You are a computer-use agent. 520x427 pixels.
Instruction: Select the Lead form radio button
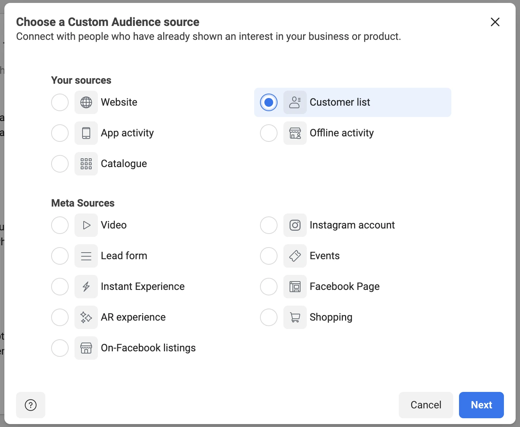60,256
